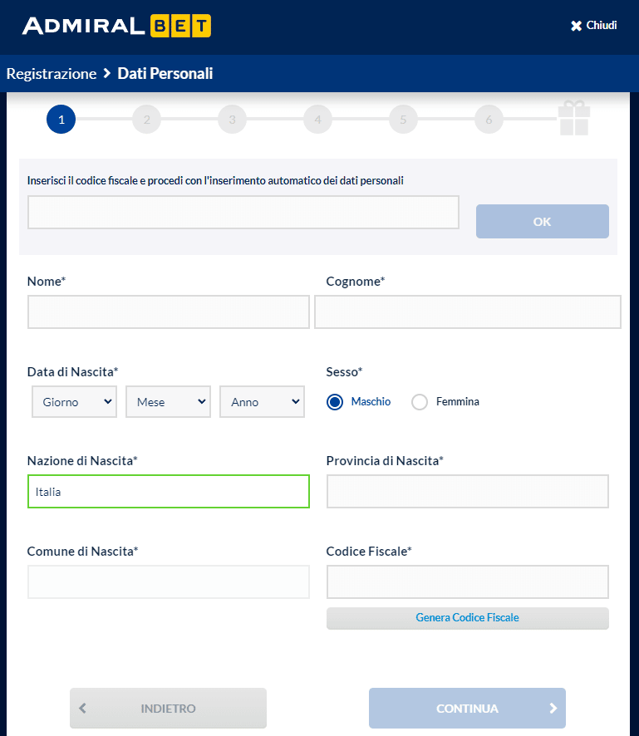The image size is (639, 736).
Task: Click step circle 6 in the progress bar
Action: (x=489, y=119)
